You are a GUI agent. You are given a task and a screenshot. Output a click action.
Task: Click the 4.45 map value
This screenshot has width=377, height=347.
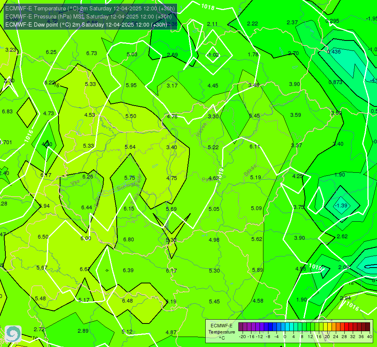(x=213, y=86)
